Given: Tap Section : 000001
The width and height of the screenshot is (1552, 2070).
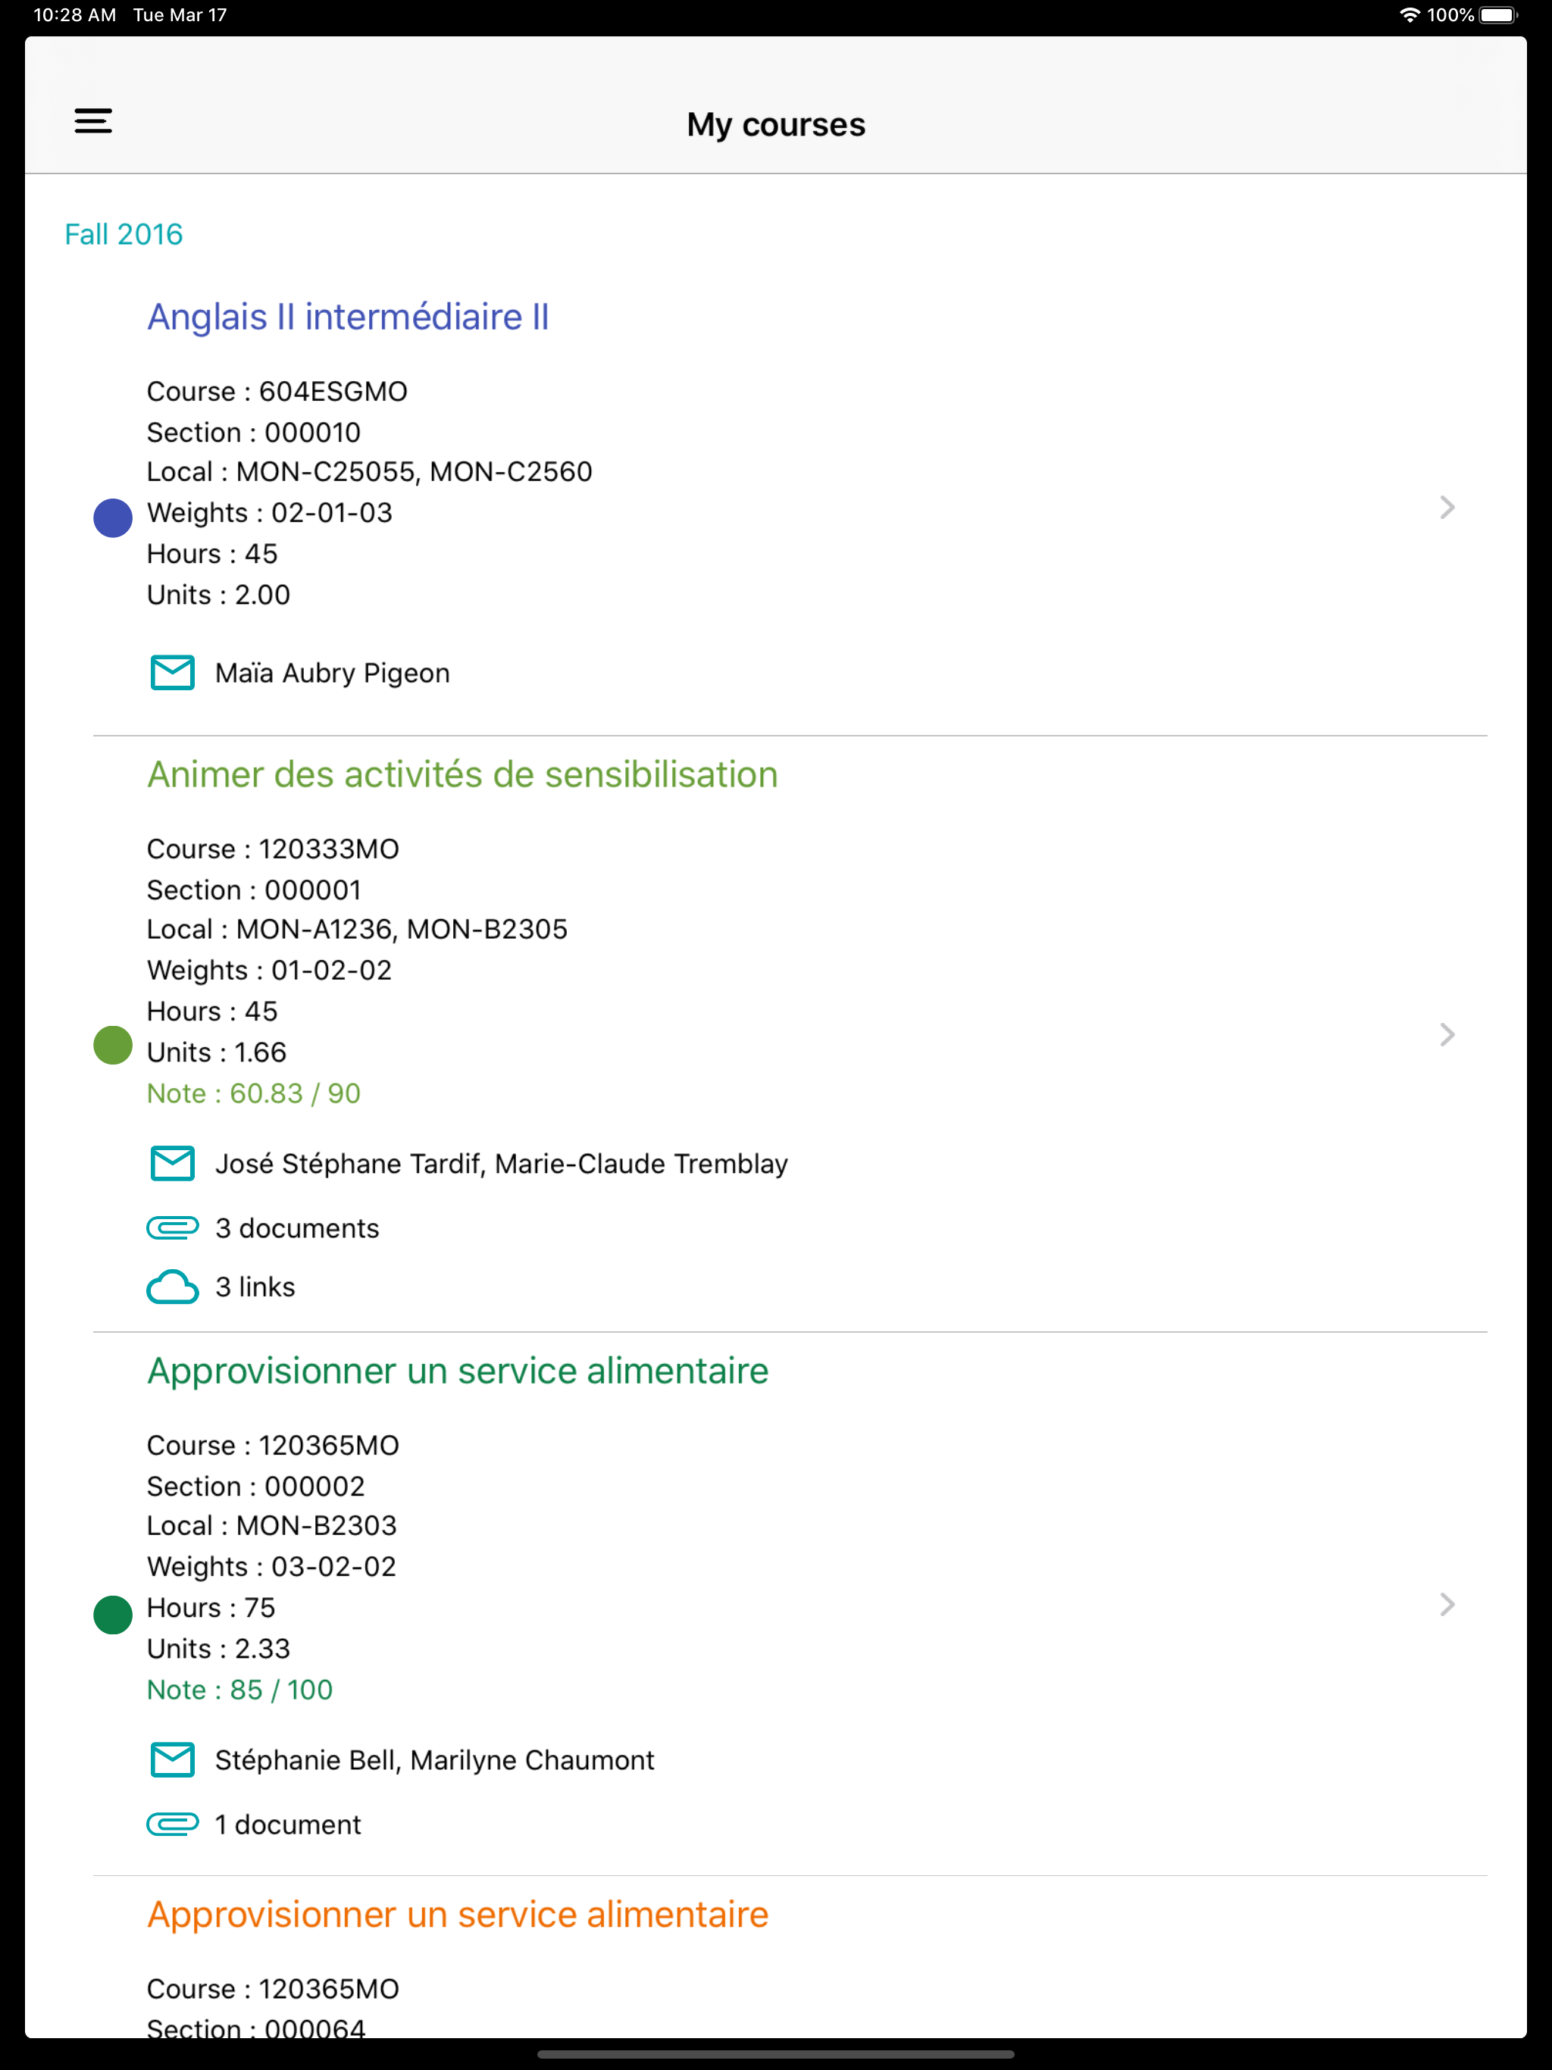Looking at the screenshot, I should (x=254, y=890).
